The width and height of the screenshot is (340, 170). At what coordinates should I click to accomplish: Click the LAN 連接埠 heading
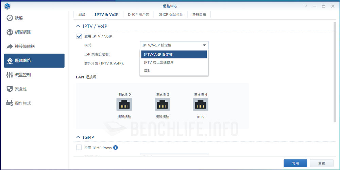tap(86, 77)
